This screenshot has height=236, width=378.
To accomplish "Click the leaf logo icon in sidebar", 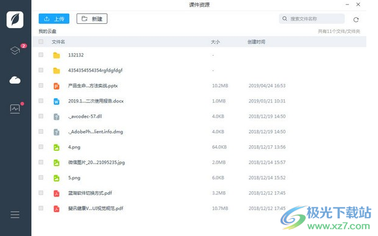I will coord(15,20).
